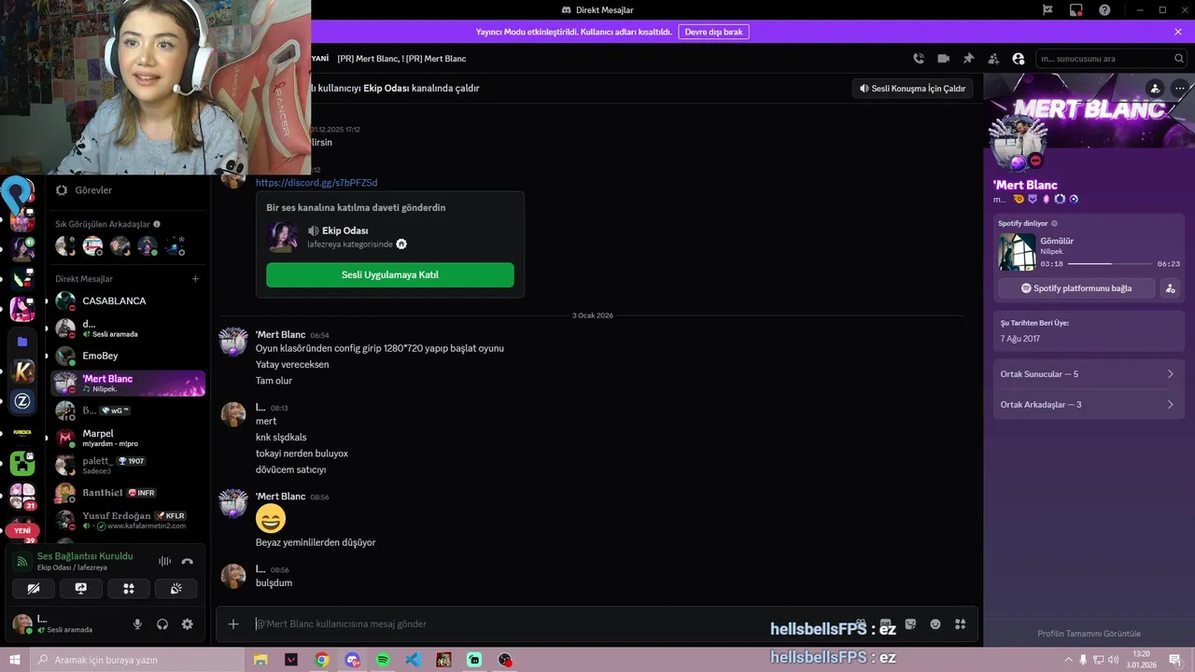Open the Minecraft creeper server

(22, 463)
